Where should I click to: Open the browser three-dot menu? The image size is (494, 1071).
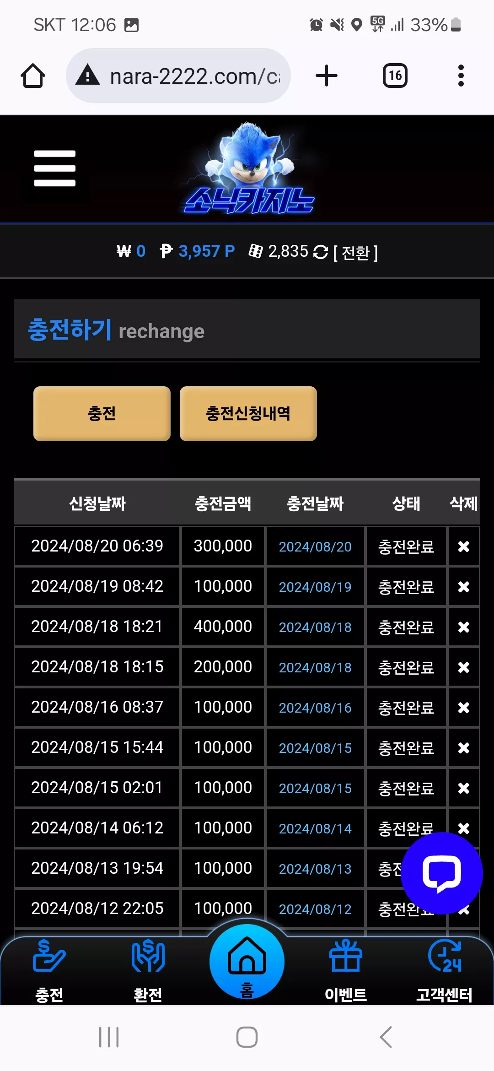tap(461, 76)
